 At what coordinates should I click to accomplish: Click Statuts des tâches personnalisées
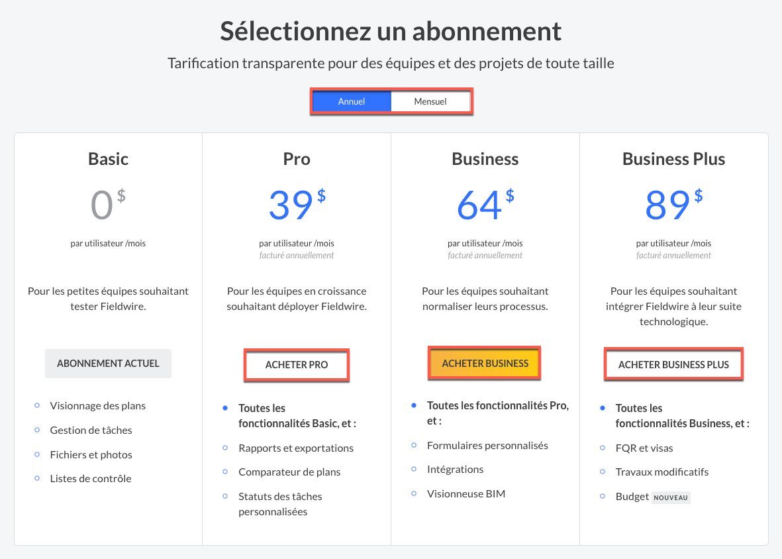(280, 504)
